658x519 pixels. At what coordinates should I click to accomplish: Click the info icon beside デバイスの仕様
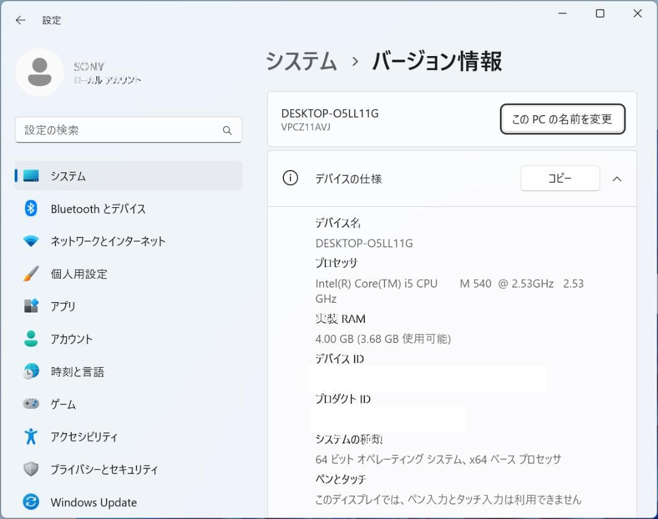(x=291, y=178)
